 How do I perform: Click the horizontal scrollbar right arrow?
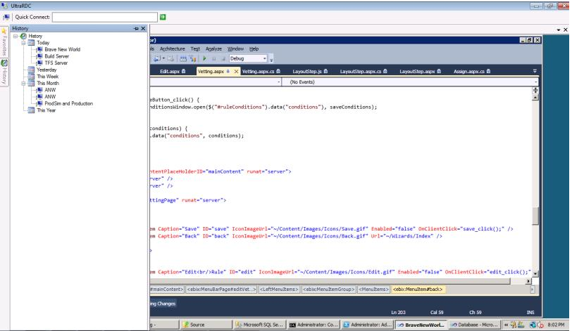[x=528, y=281]
